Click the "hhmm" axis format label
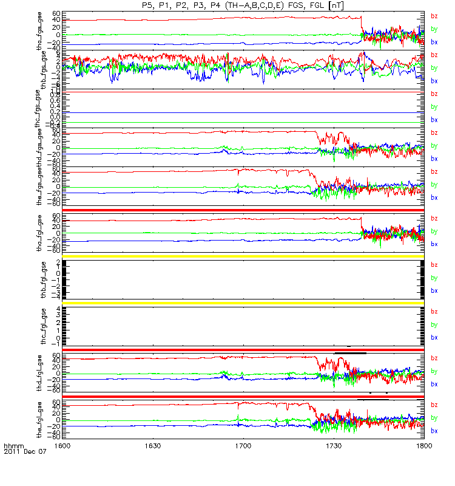Screen dimensions: 455x486 tap(13, 447)
